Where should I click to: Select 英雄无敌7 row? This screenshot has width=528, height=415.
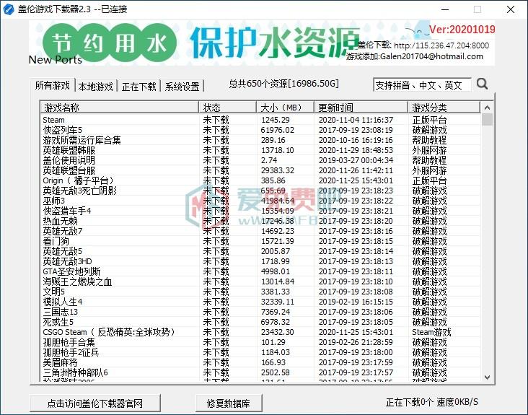(260, 231)
